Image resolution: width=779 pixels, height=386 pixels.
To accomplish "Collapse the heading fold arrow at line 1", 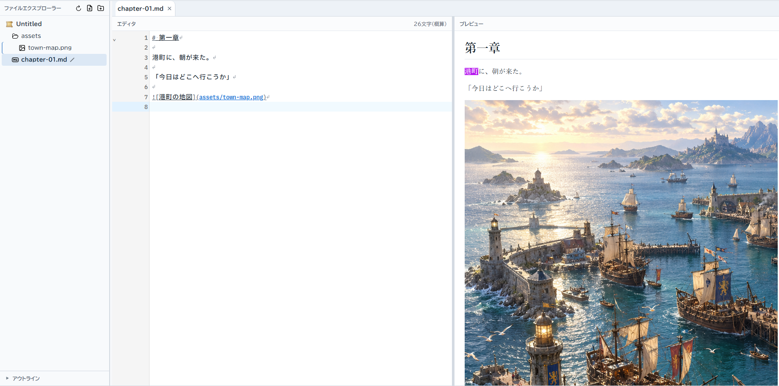I will pyautogui.click(x=114, y=40).
